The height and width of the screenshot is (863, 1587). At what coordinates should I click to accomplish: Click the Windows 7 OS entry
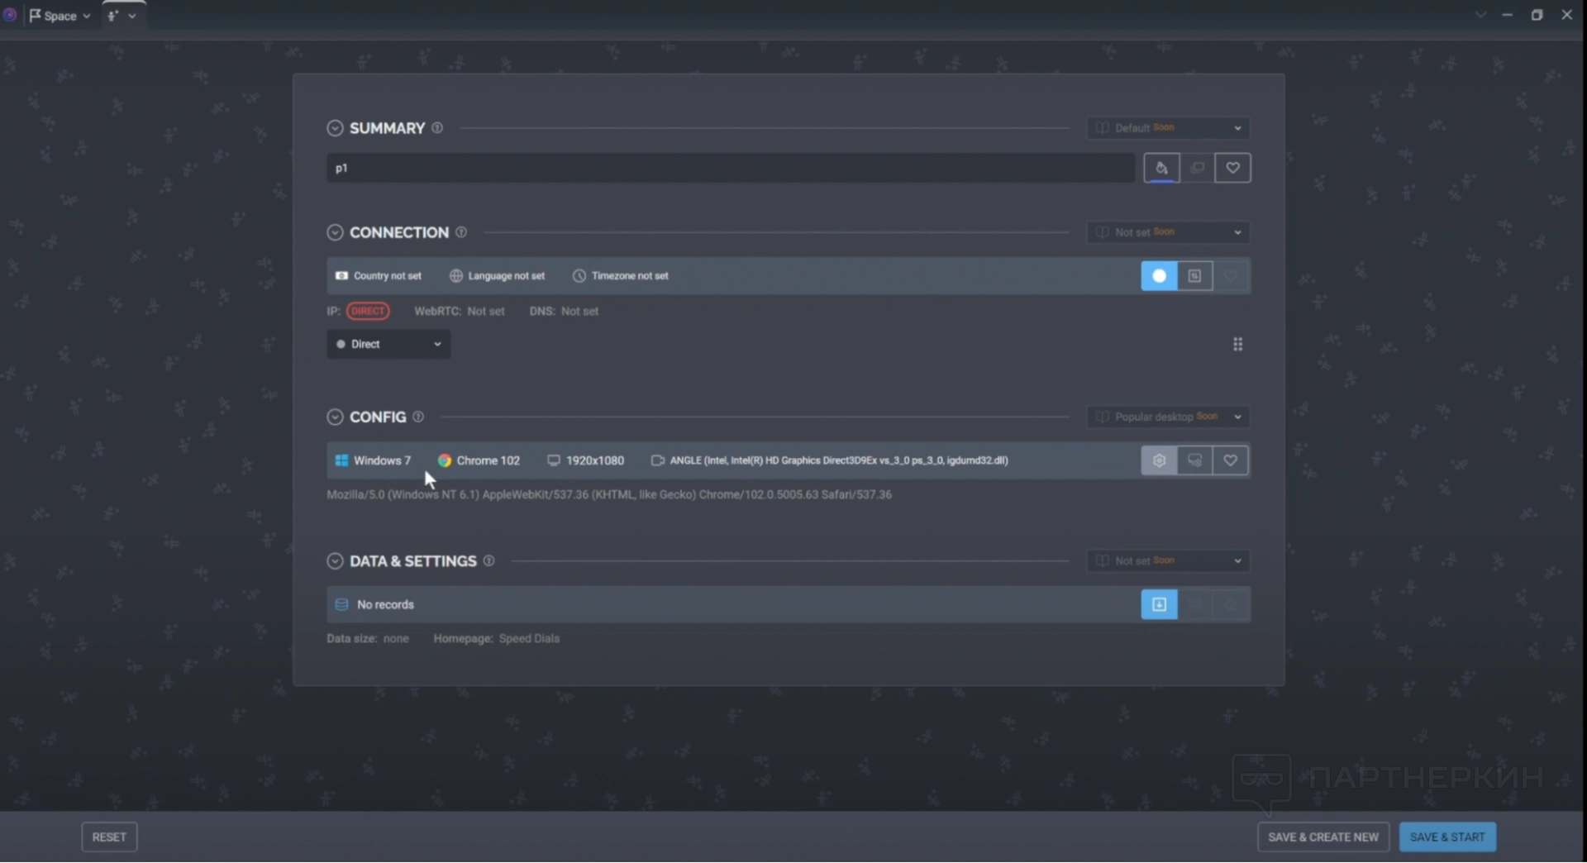click(373, 461)
